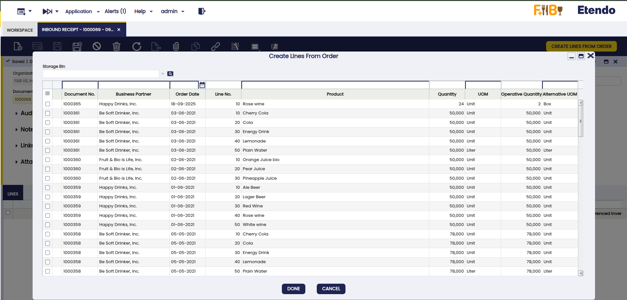This screenshot has width=627, height=300.
Task: Open the Storage Bin dropdown arrow
Action: [x=163, y=74]
